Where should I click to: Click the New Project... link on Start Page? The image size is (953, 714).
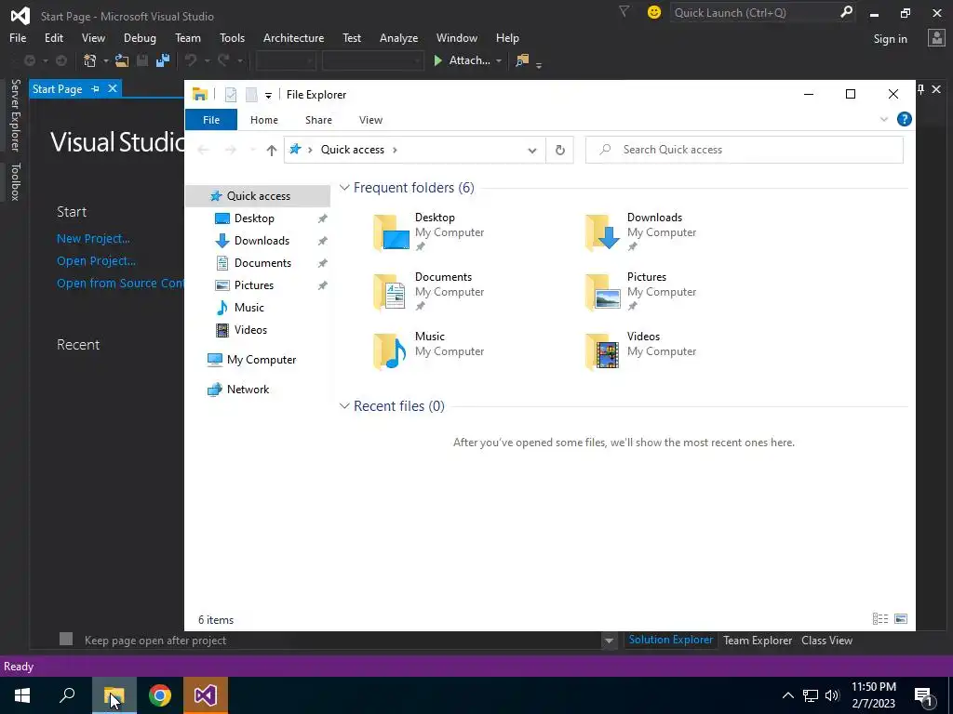tap(93, 239)
